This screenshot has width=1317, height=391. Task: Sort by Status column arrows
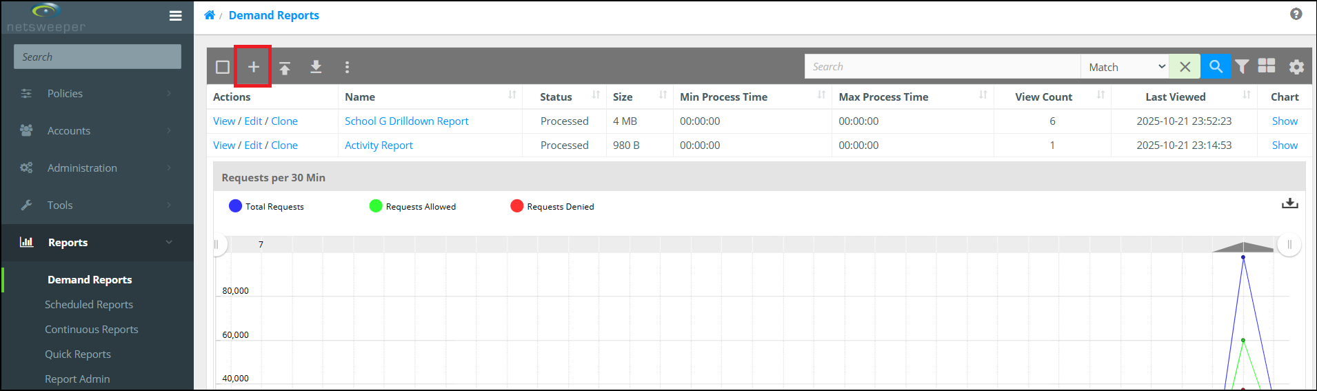(x=596, y=95)
